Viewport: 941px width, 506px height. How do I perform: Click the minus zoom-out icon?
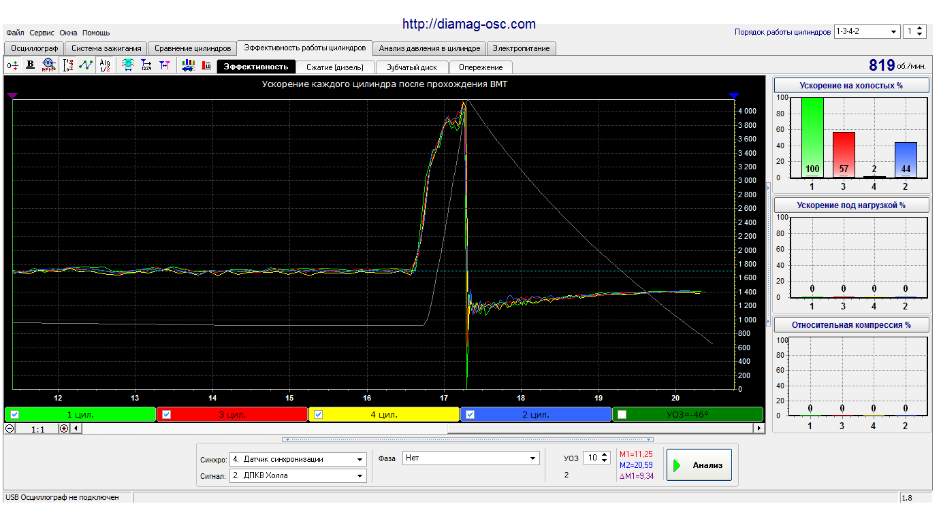click(x=10, y=428)
